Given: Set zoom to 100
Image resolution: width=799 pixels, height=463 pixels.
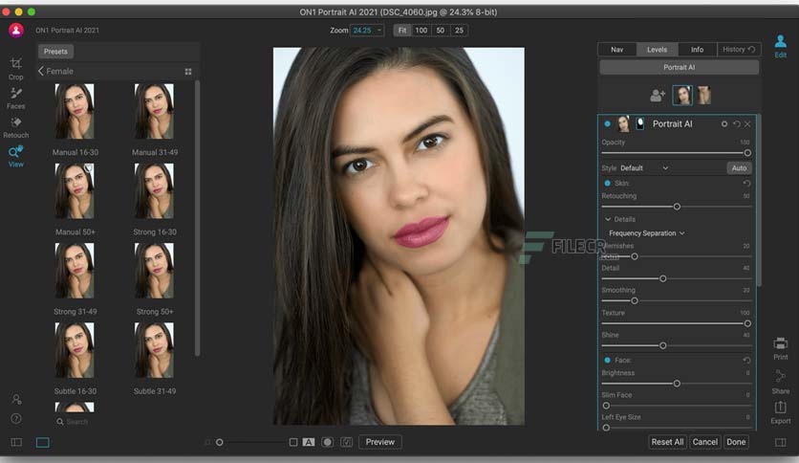Looking at the screenshot, I should pyautogui.click(x=421, y=31).
